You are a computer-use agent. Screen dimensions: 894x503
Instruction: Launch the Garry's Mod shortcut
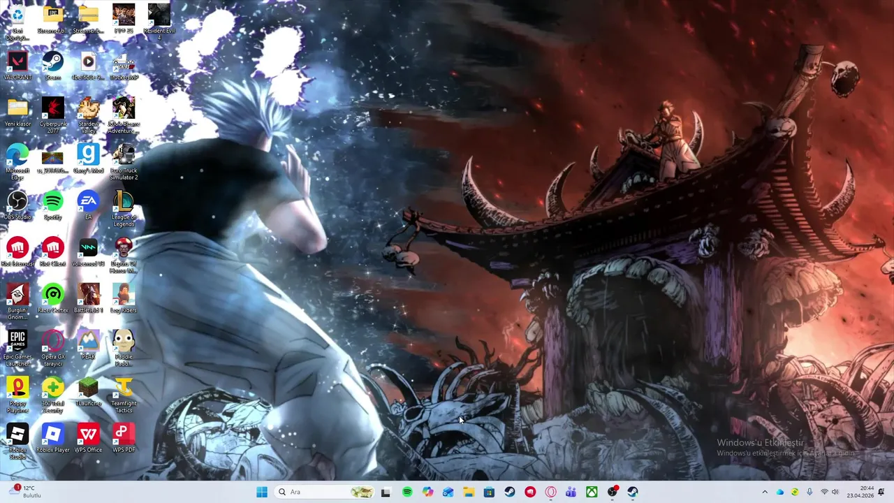[x=88, y=159]
